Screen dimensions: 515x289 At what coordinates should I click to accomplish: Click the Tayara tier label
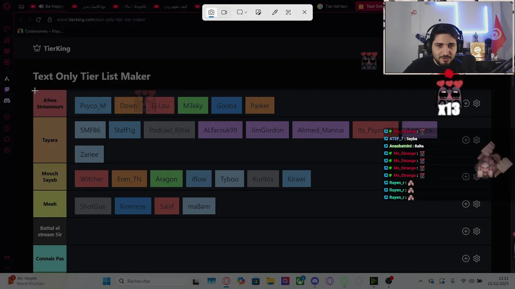pyautogui.click(x=50, y=140)
